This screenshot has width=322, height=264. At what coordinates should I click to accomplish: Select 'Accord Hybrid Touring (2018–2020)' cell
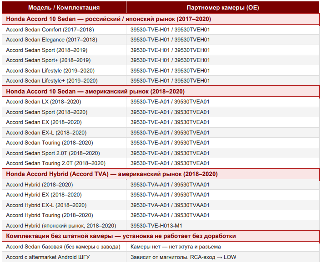point(64,215)
